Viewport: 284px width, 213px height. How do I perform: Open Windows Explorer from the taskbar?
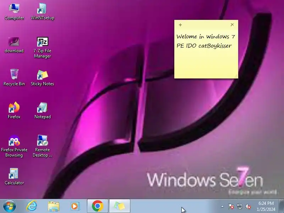(x=54, y=206)
